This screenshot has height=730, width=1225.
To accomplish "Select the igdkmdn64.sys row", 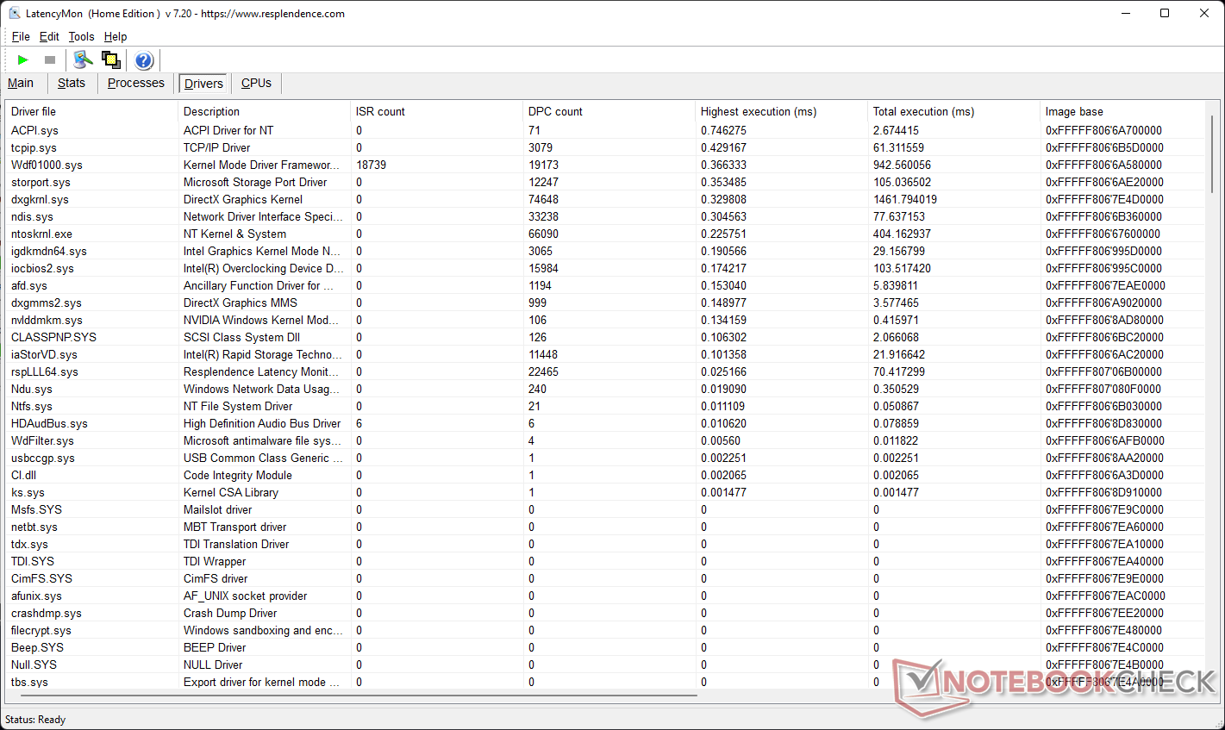I will click(x=606, y=251).
